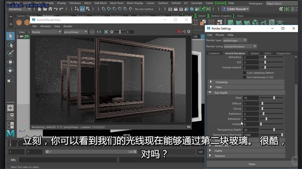Take a snapshot in RenderView status bar
302x169 pixels.
(189, 127)
